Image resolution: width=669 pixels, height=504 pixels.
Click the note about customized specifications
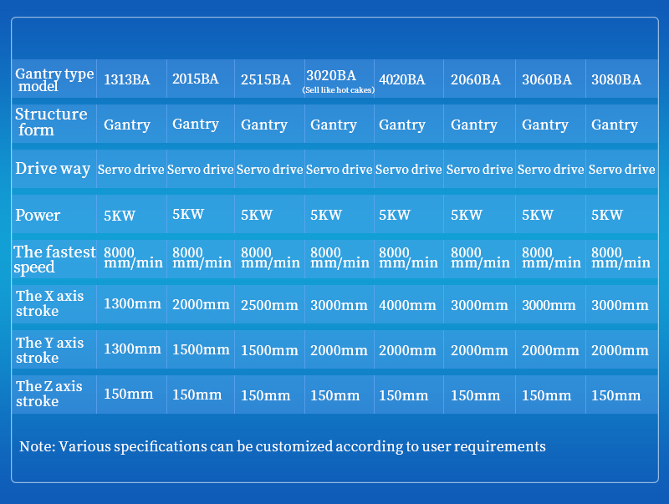click(283, 446)
